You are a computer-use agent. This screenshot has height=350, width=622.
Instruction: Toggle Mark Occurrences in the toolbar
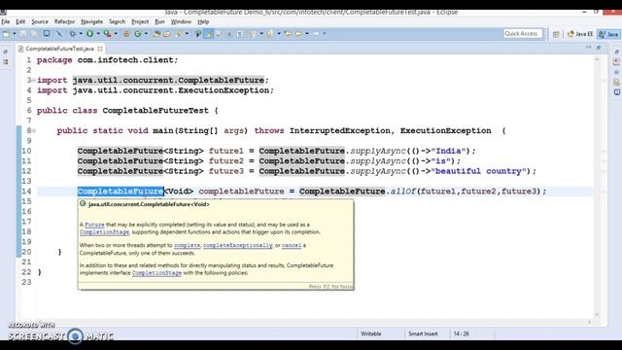[198, 34]
